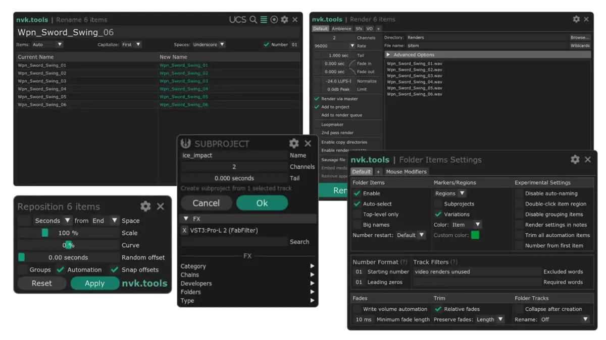Click the circular target icon in Rename window
606x340 pixels.
pyautogui.click(x=274, y=20)
